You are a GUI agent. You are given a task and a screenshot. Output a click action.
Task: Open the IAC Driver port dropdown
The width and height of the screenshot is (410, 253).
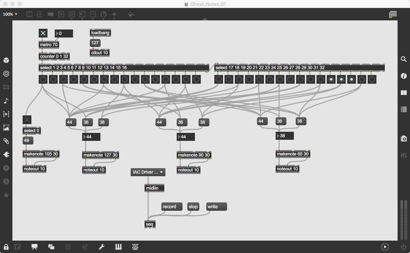(148, 172)
